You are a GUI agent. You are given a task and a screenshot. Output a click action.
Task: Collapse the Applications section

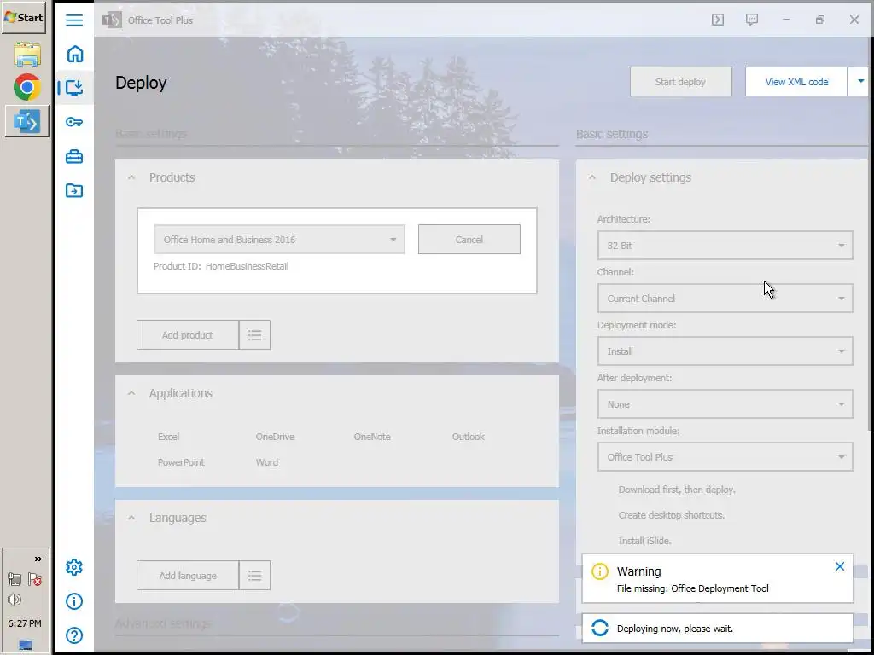131,393
